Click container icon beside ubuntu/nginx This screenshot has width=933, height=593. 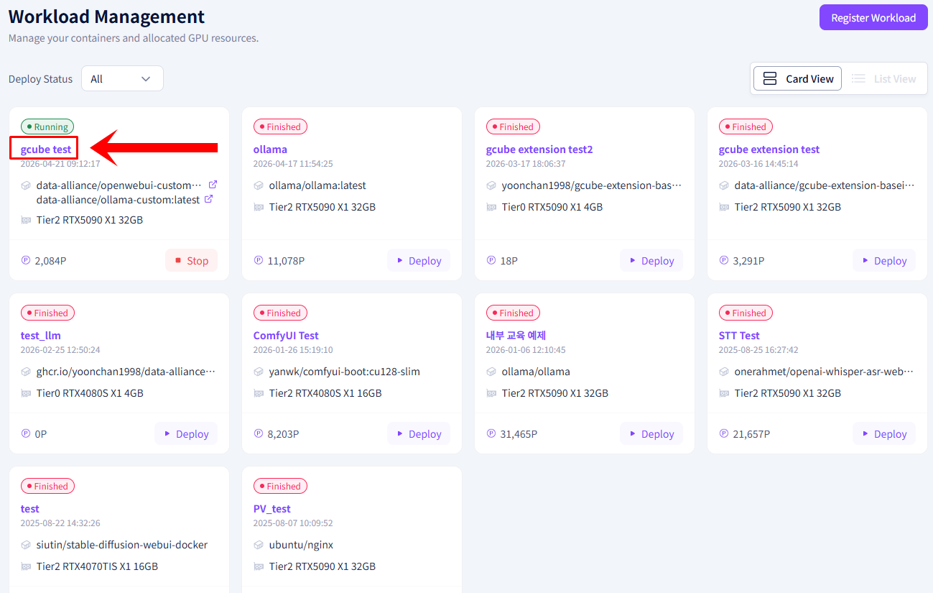pyautogui.click(x=259, y=545)
